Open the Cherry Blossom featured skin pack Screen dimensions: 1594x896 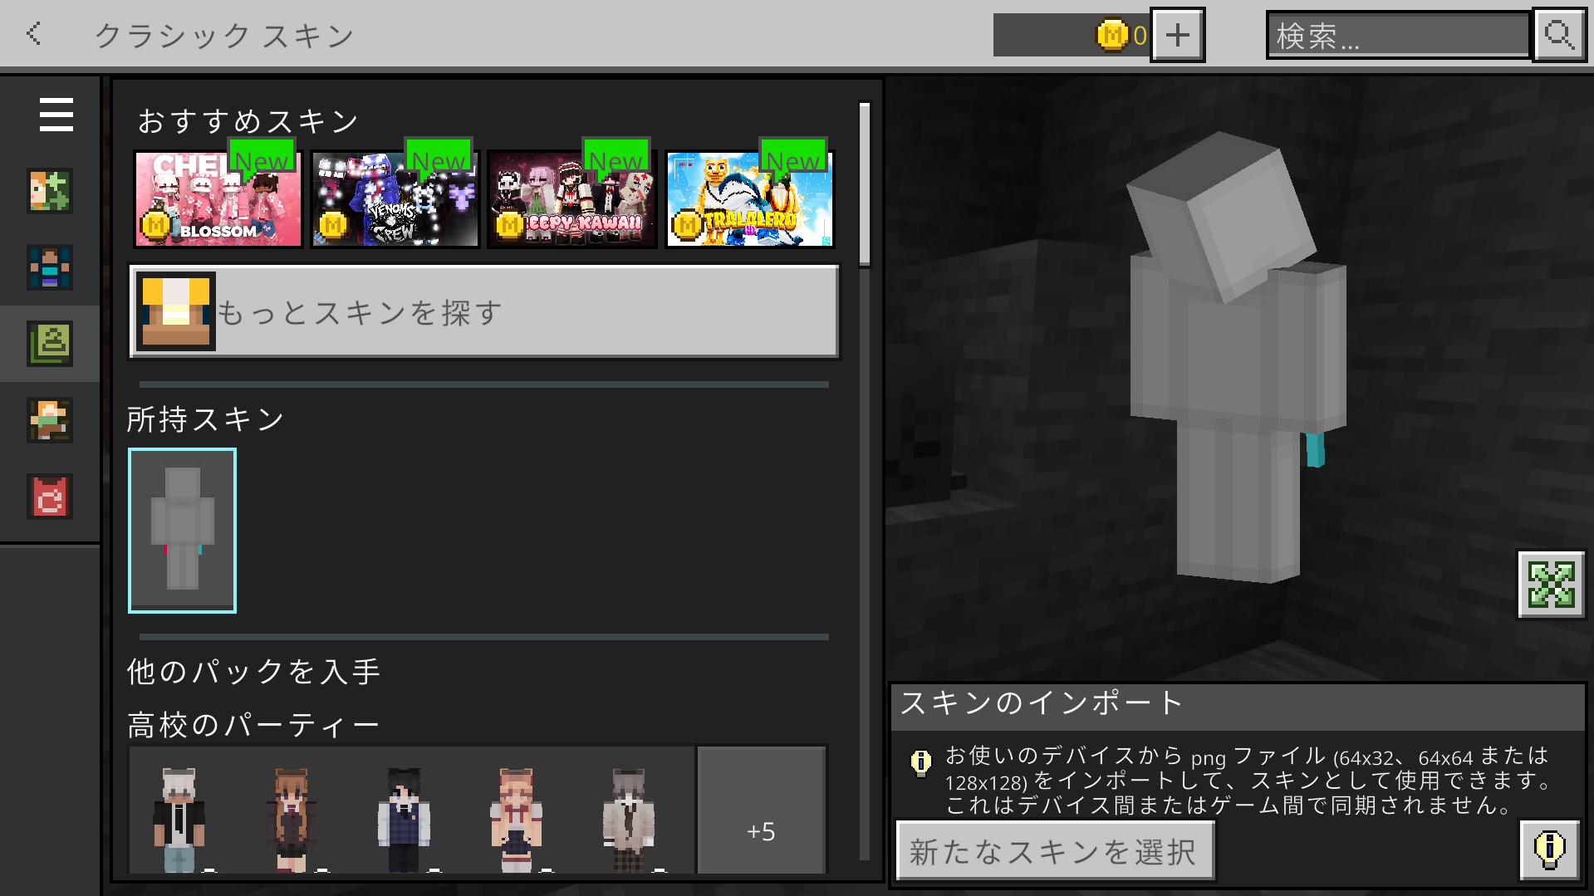(218, 199)
